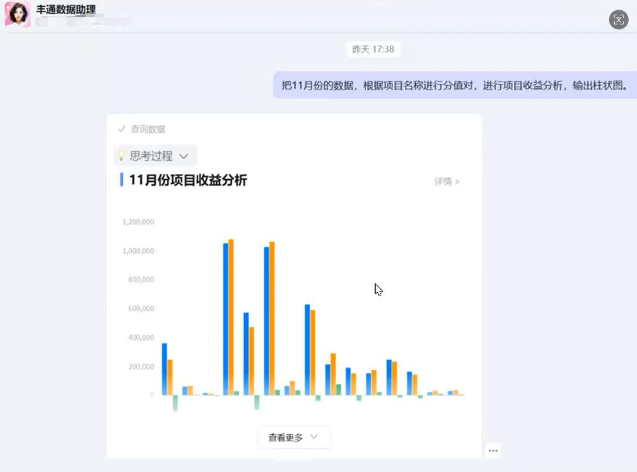The image size is (637, 472).
Task: Open the ellipsis more-options icon below the chart
Action: (493, 450)
